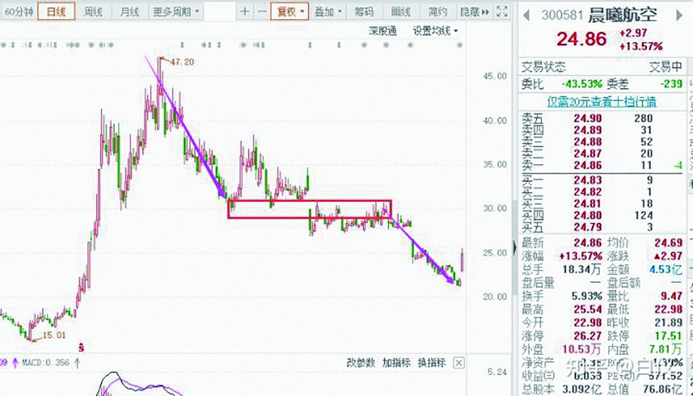This screenshot has height=396, width=693.
Task: Click the 改参数 change parameters button
Action: pos(362,363)
